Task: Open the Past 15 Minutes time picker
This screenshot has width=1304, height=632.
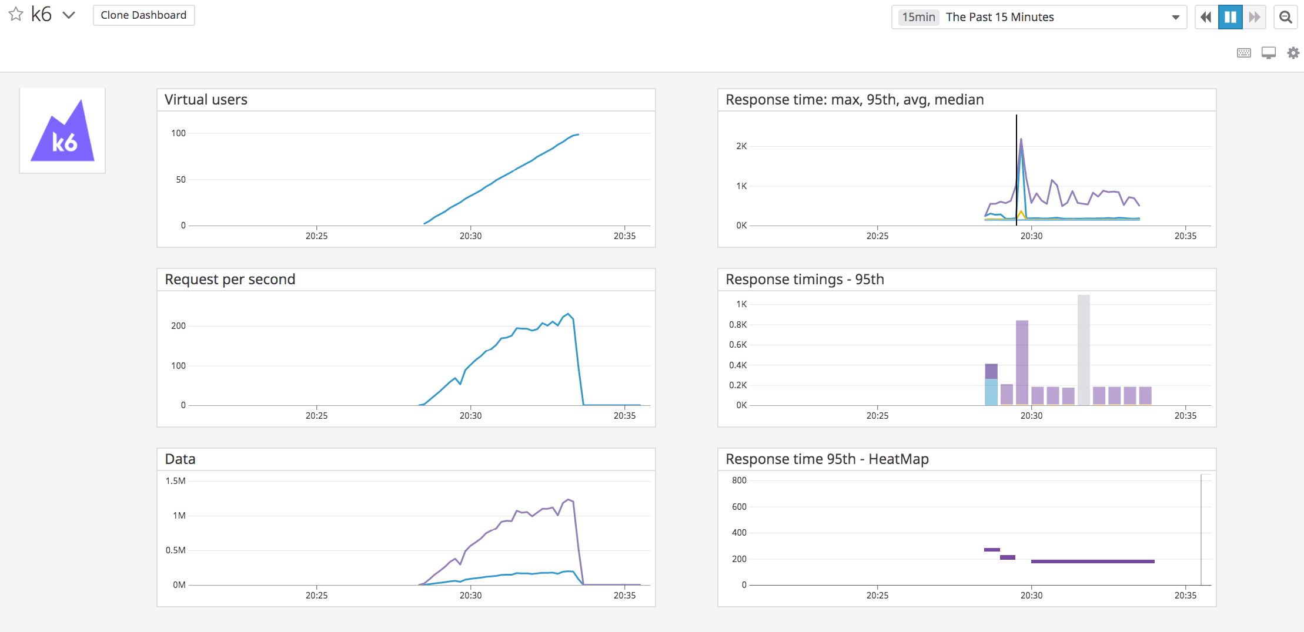Action: coord(1001,17)
